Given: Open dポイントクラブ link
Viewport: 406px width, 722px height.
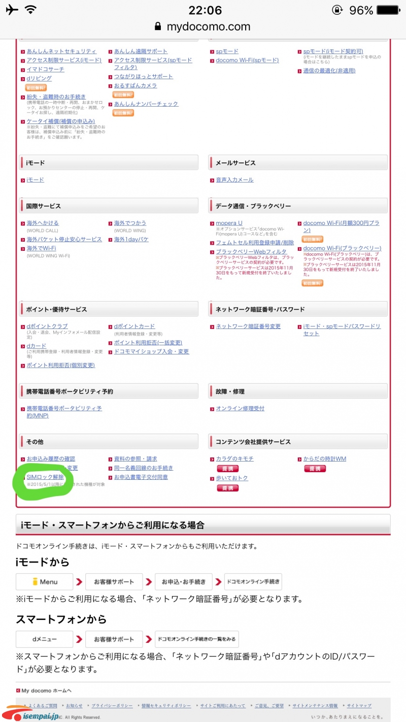Looking at the screenshot, I should (x=47, y=326).
